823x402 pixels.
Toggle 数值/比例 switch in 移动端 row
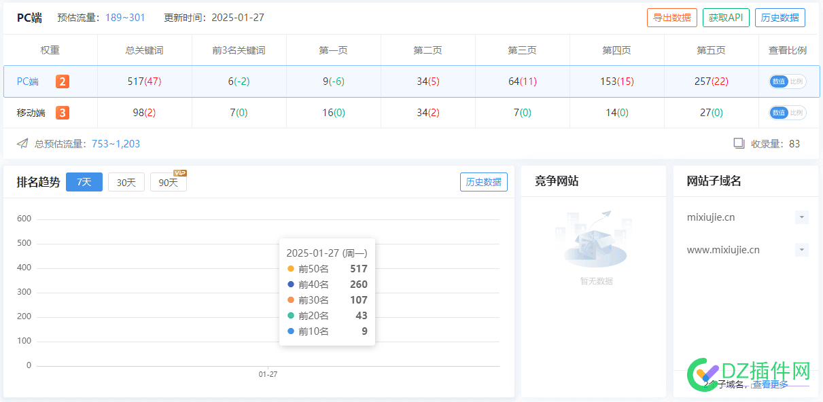coord(788,113)
